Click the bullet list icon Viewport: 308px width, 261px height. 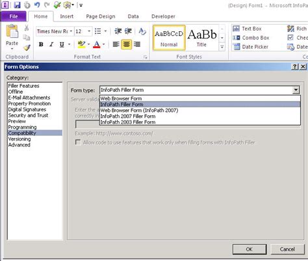(x=98, y=31)
